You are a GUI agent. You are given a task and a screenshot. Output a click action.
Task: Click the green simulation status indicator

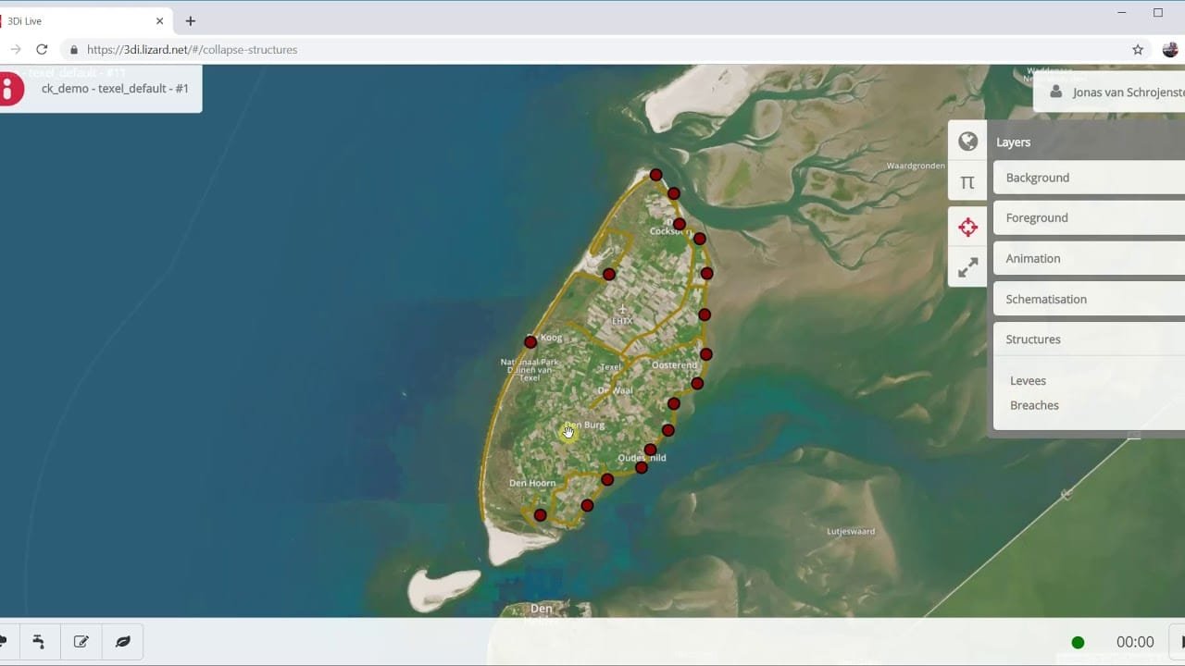[1078, 642]
